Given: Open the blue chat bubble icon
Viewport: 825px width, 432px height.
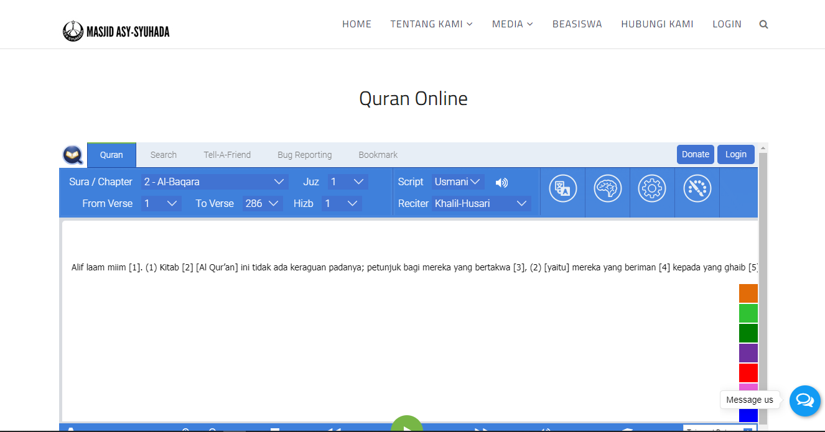Looking at the screenshot, I should [805, 400].
